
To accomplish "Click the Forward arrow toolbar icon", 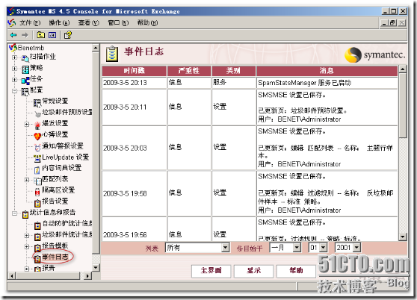I will pos(25,35).
